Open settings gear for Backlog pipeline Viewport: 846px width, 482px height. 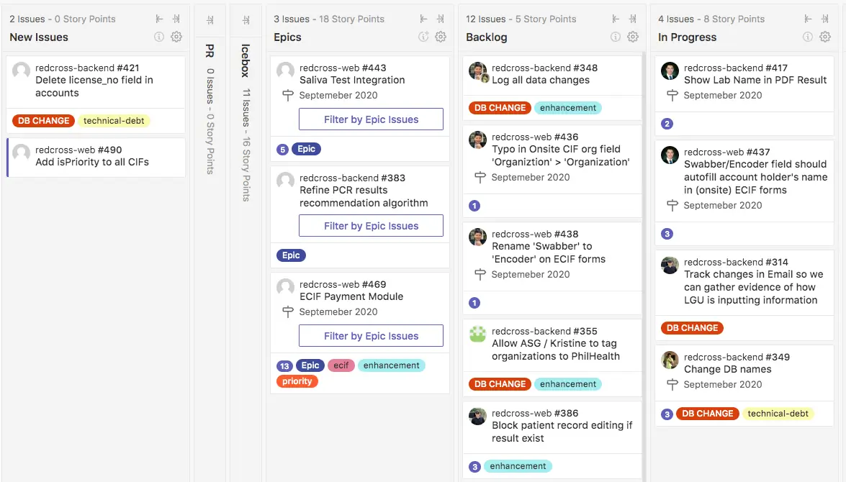click(633, 37)
